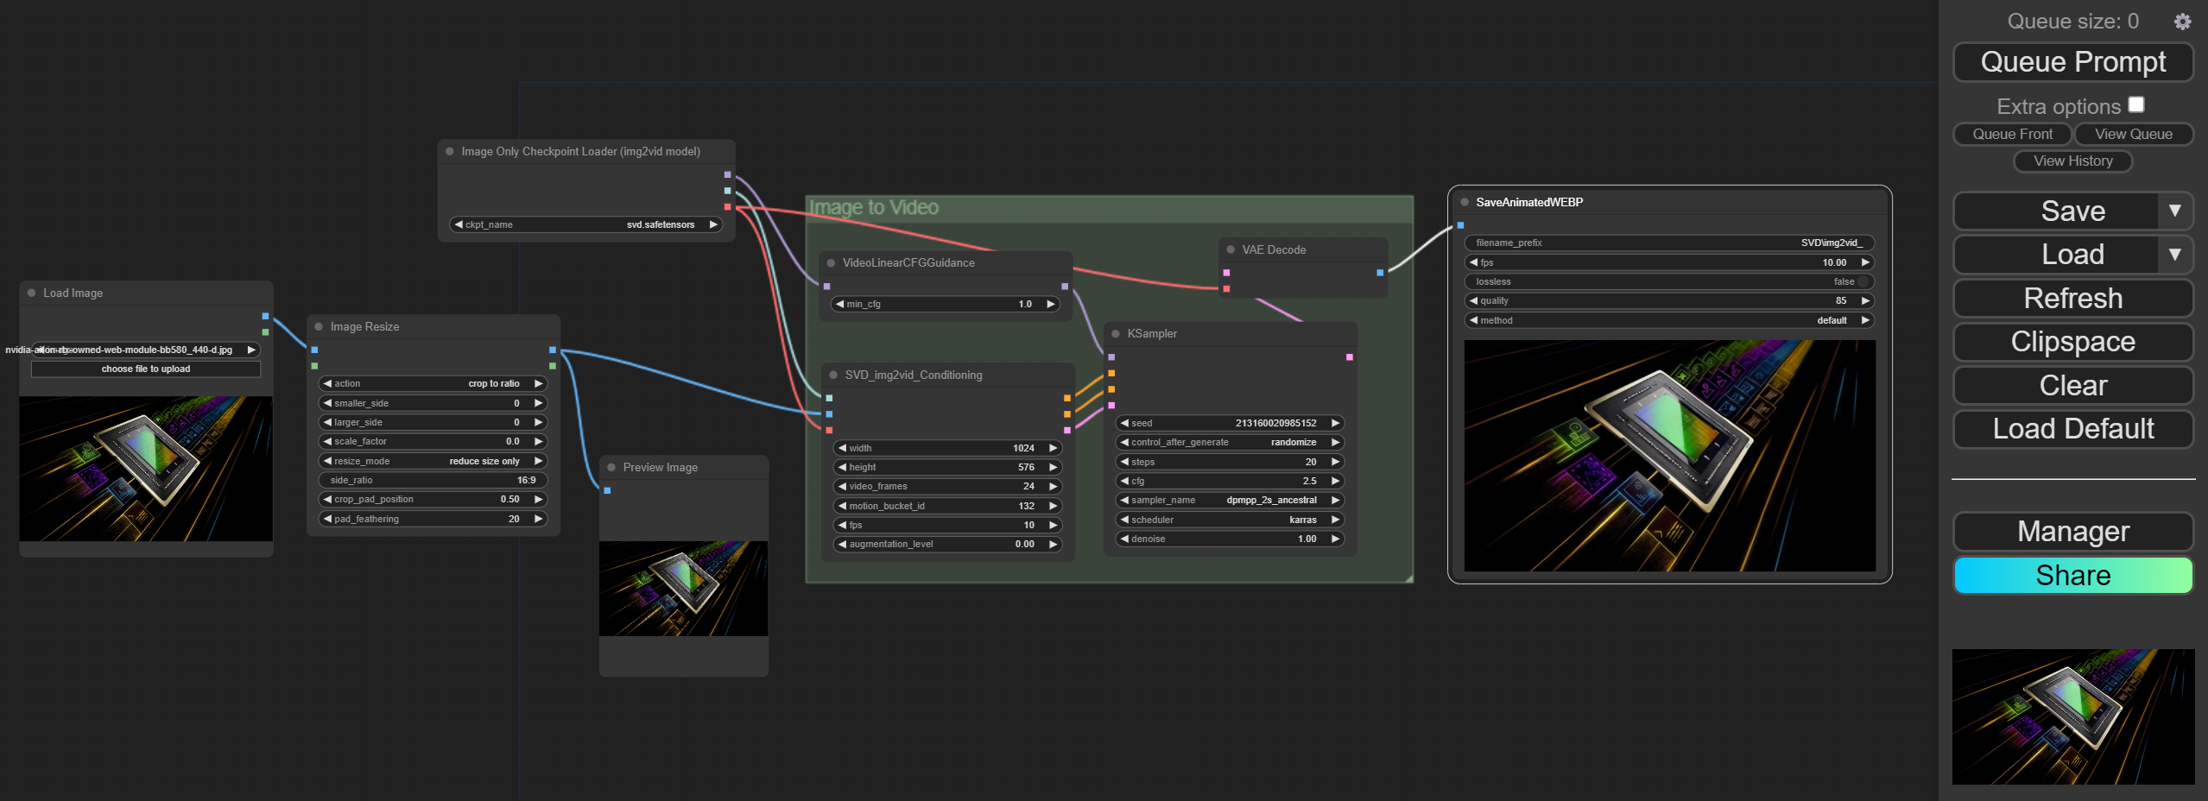The width and height of the screenshot is (2208, 801).
Task: Change the method default option
Action: pos(1669,320)
